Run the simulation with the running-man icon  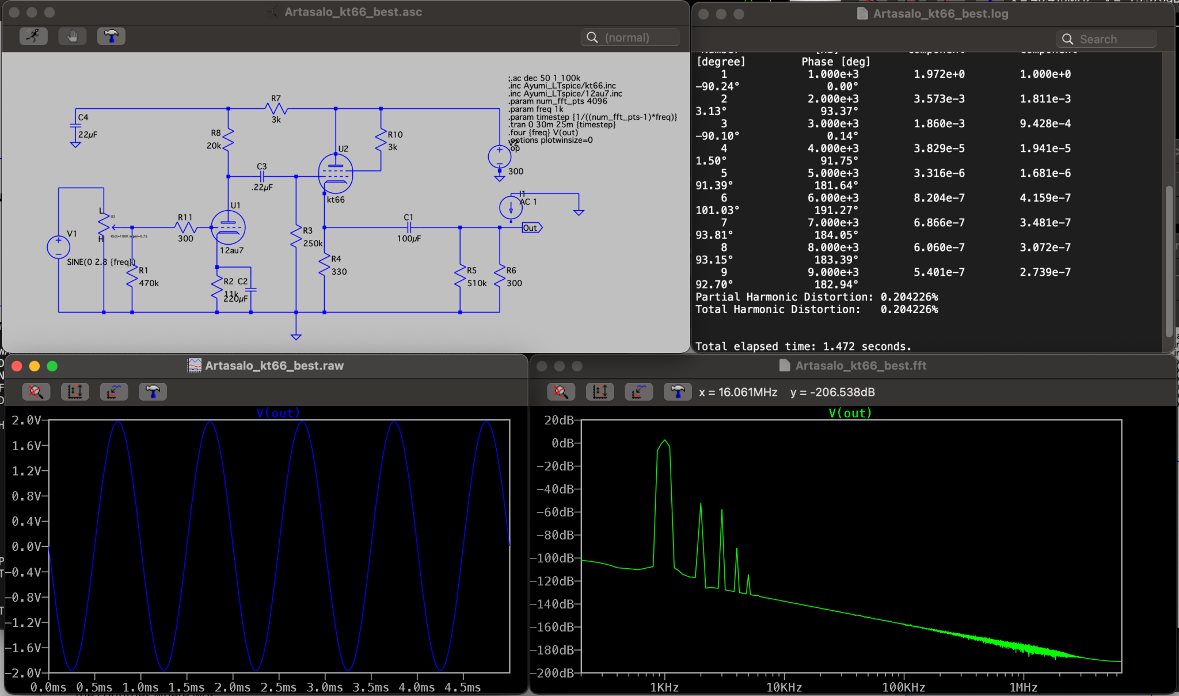coord(34,36)
